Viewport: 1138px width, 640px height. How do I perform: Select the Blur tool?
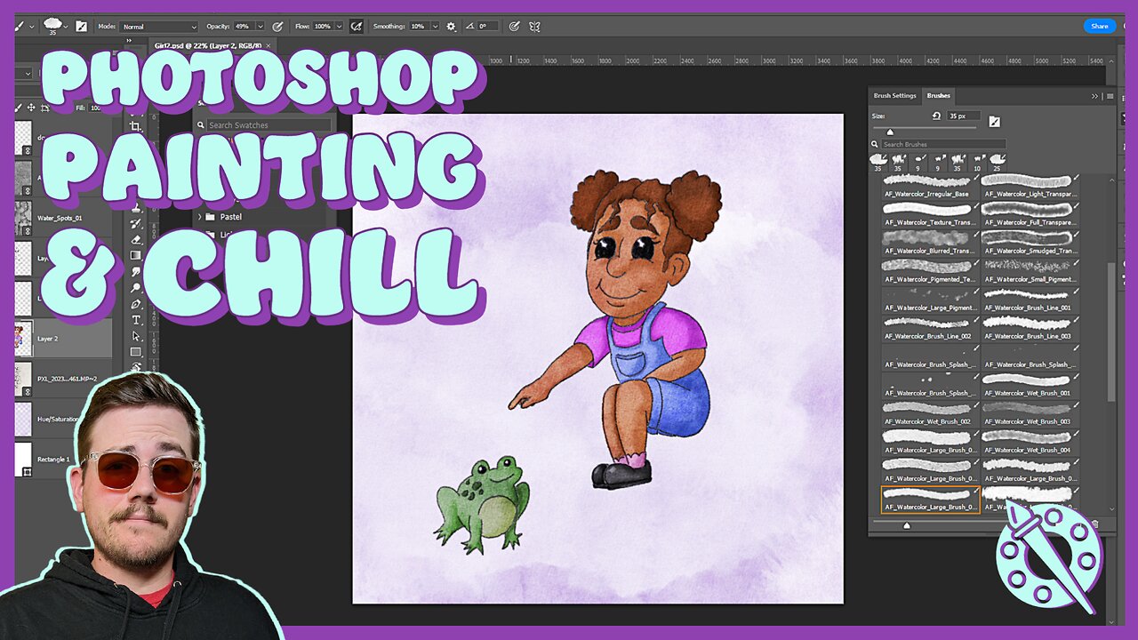pyautogui.click(x=136, y=271)
